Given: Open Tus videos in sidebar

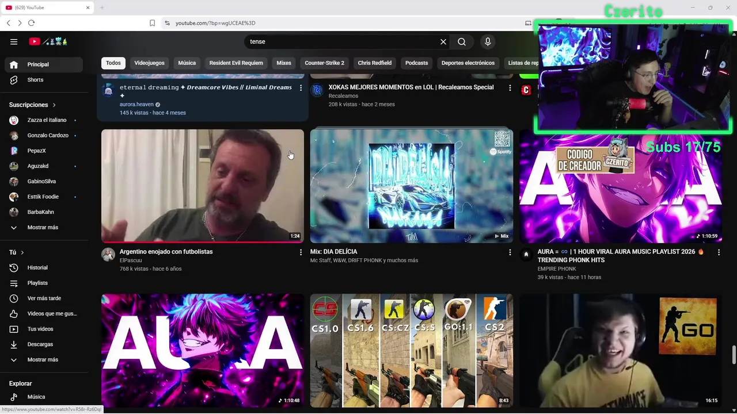Looking at the screenshot, I should pos(44,329).
